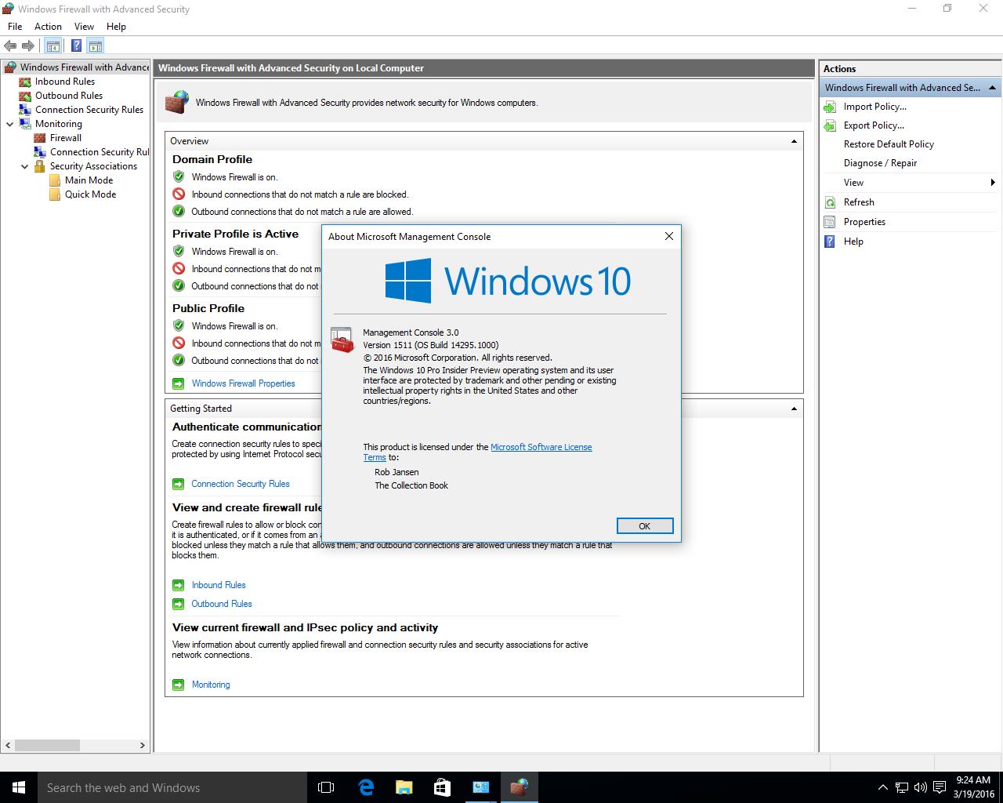Open the Monitoring link in Getting Started
The image size is (1003, 803).
click(x=211, y=685)
